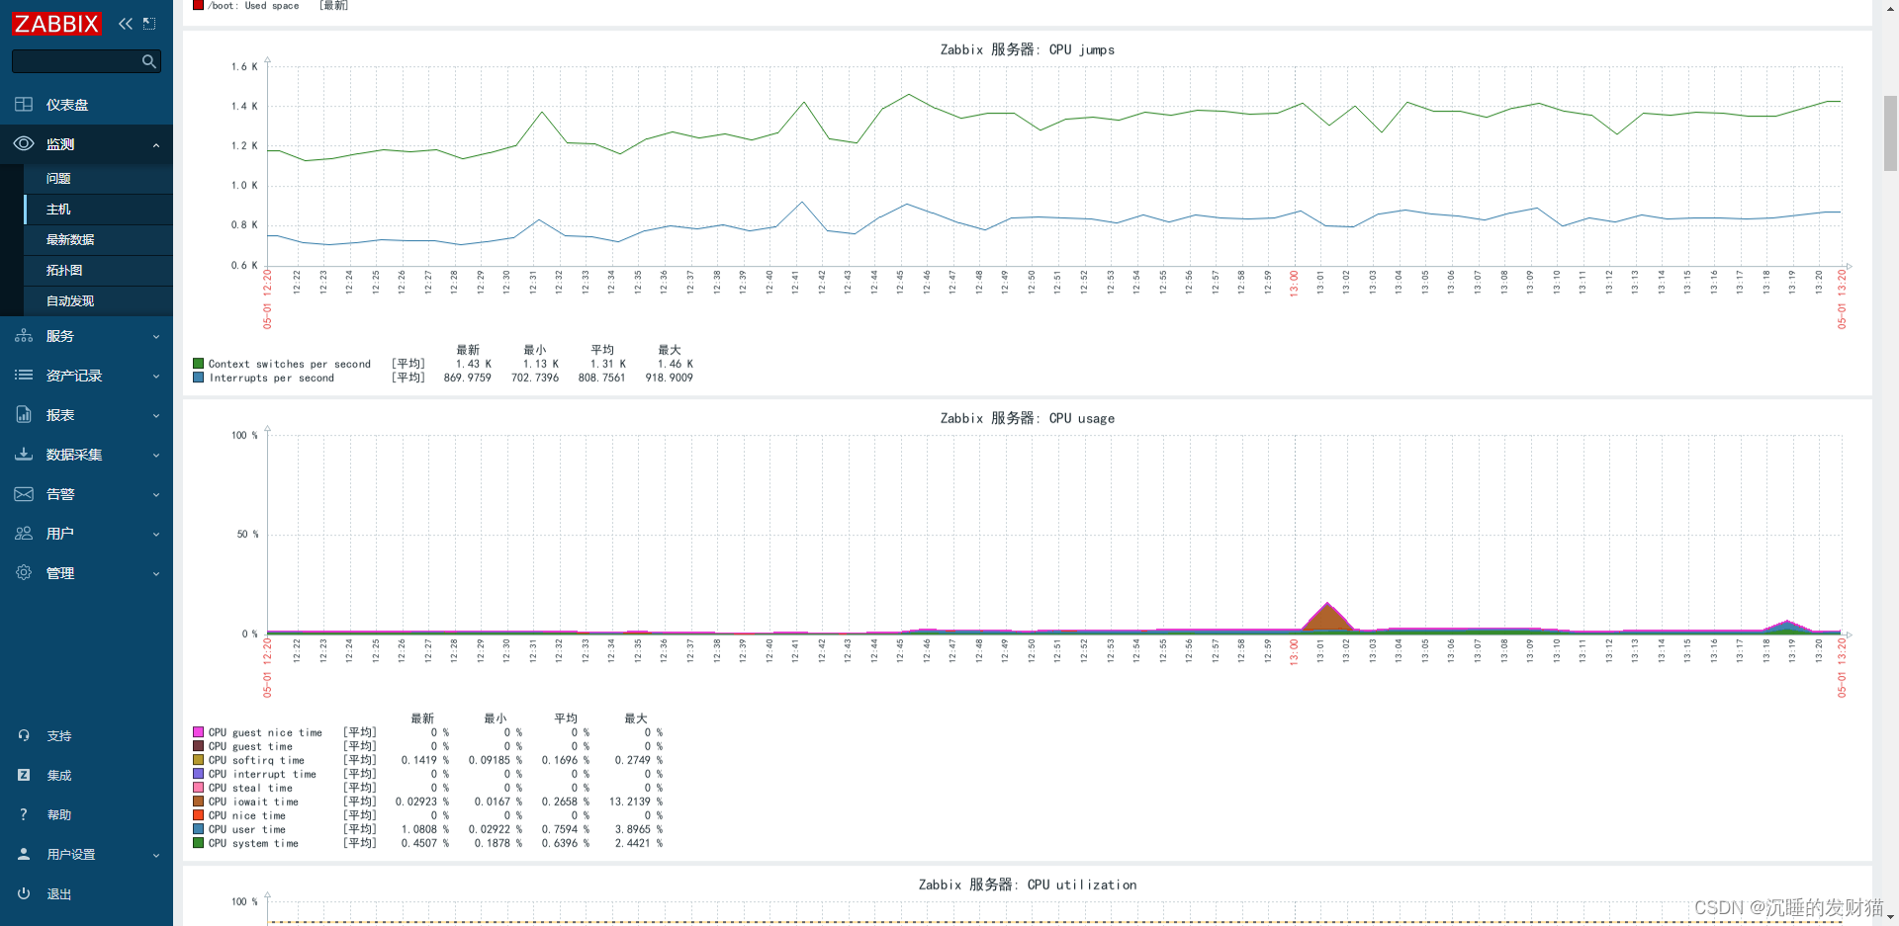Click the 用户设置 person icon

tap(24, 854)
